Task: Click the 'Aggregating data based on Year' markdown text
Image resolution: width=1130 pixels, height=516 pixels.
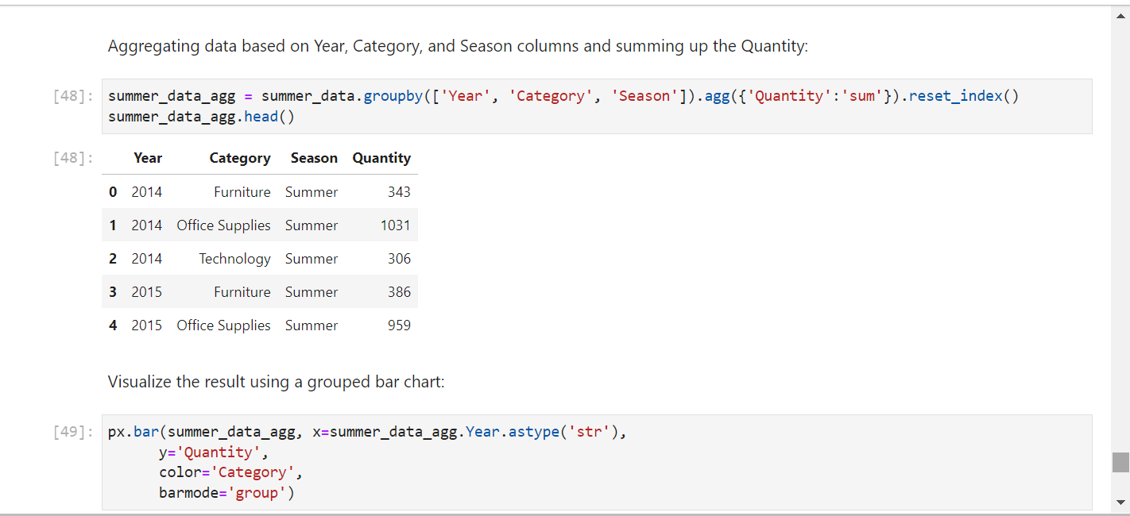Action: [x=458, y=46]
